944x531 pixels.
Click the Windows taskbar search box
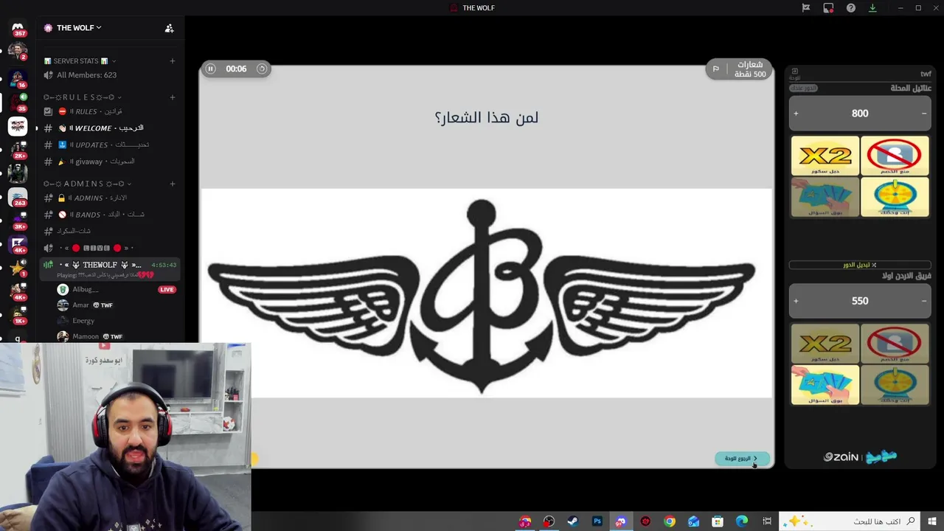[x=850, y=521]
